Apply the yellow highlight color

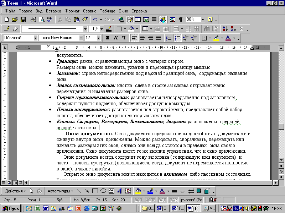[x=216, y=38]
